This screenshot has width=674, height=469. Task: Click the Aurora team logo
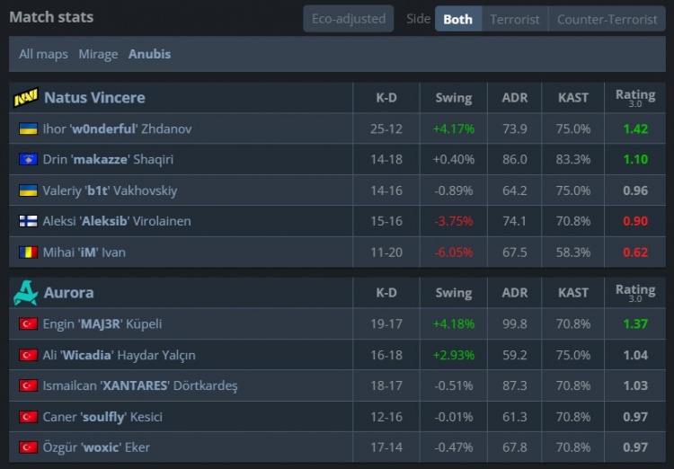point(26,292)
